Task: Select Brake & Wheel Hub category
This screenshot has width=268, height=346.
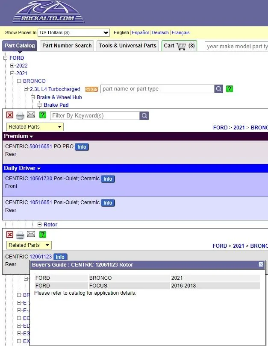Action: [x=59, y=97]
